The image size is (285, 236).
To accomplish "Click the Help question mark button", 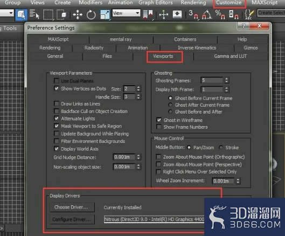I will [244, 26].
